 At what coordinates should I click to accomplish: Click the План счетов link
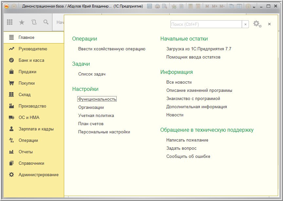[x=91, y=124]
